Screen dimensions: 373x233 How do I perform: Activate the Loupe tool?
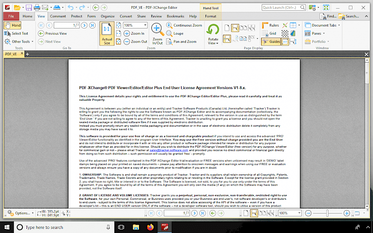(175, 34)
